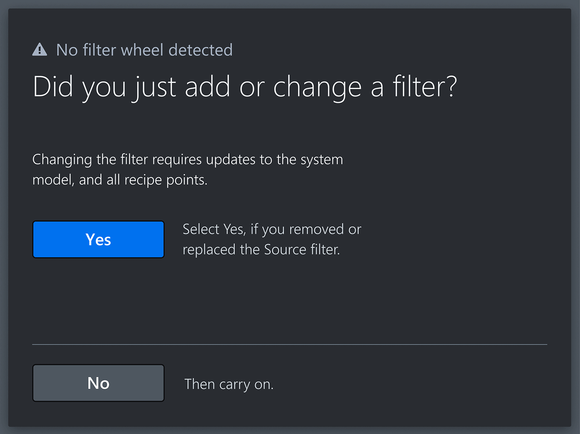Click the dialog title asking about filter change
Screen dimensions: 580x434
tap(245, 86)
